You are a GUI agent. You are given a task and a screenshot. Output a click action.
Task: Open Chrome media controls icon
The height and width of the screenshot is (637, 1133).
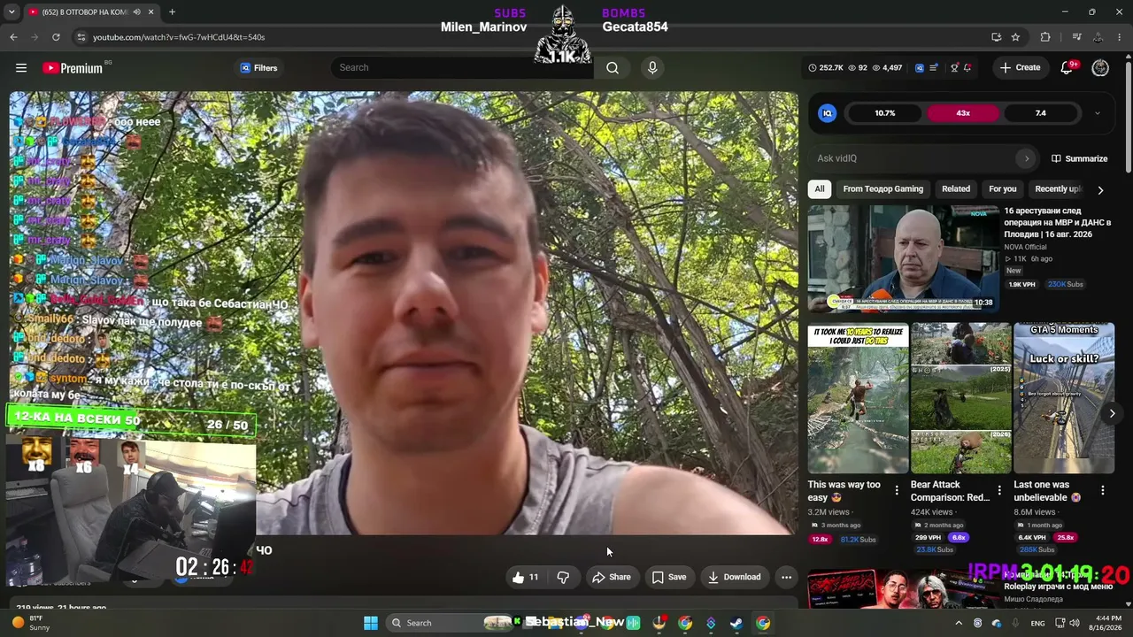1076,37
